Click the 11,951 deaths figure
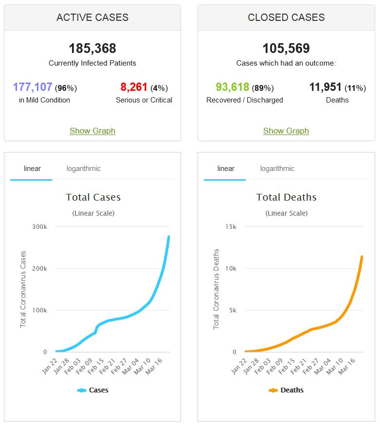The width and height of the screenshot is (380, 426). pos(326,87)
